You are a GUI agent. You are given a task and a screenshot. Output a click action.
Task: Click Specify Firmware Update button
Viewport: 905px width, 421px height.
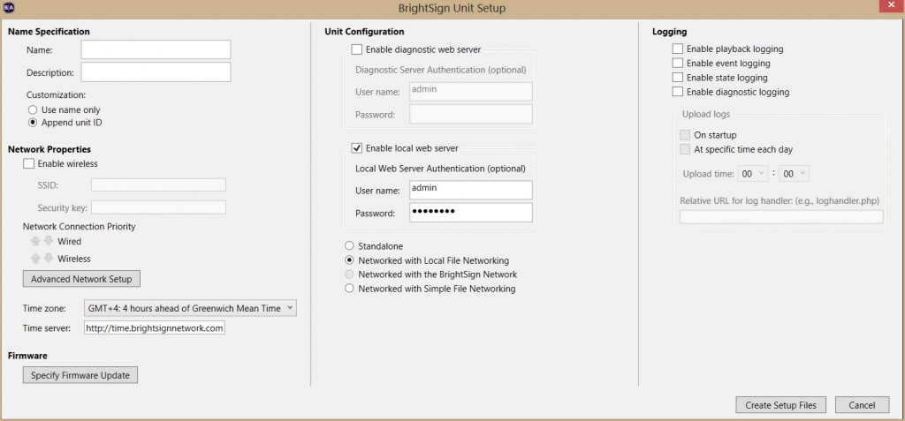click(80, 375)
